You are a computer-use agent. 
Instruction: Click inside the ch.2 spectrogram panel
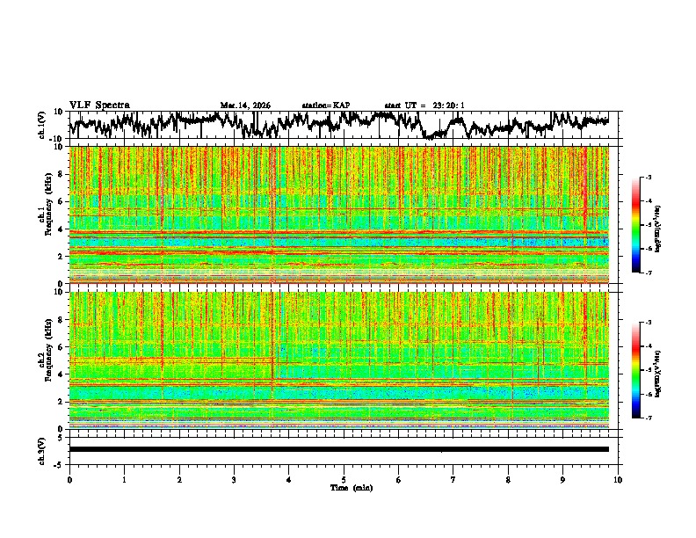[x=339, y=360]
